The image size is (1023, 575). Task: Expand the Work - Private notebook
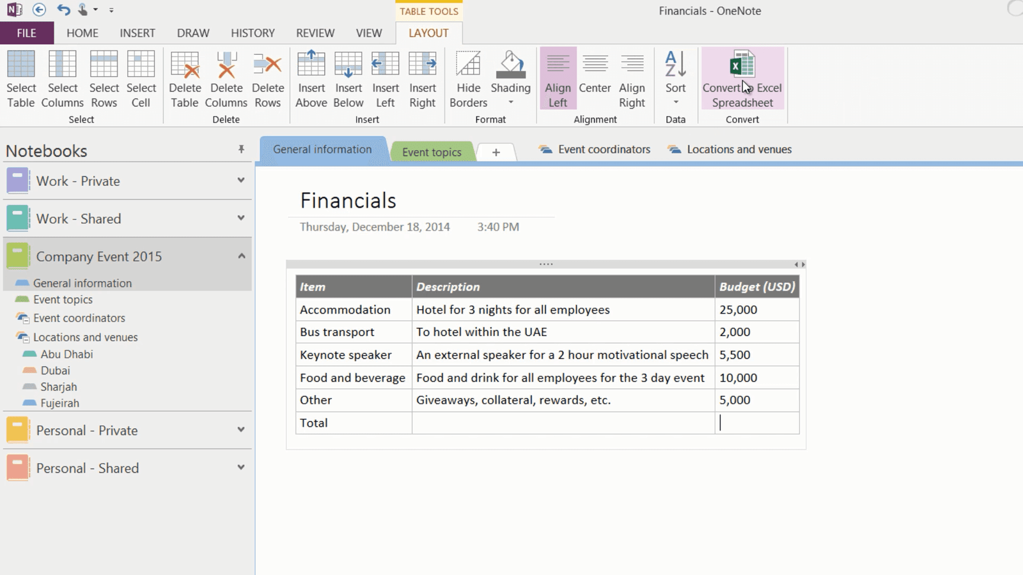241,181
